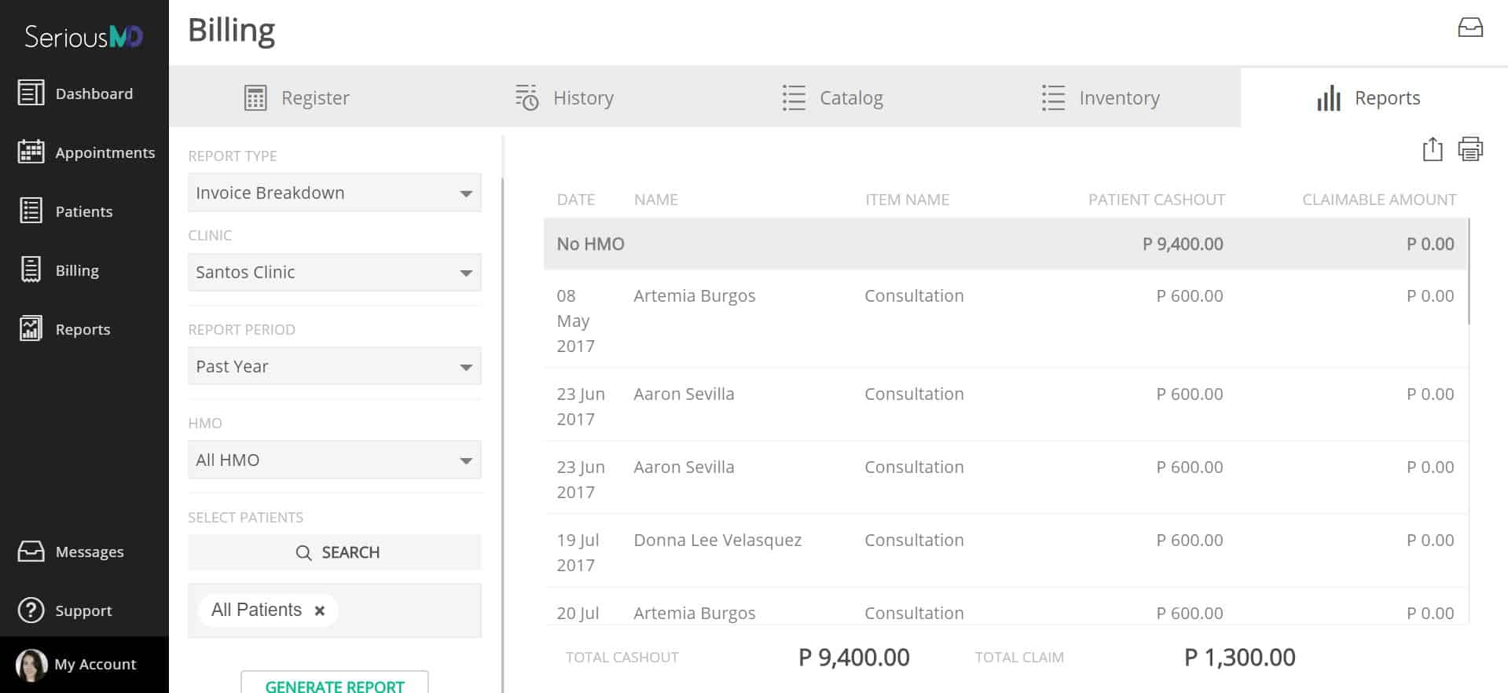Click the report table scrollbar
Image resolution: width=1508 pixels, height=693 pixels.
tap(1469, 272)
